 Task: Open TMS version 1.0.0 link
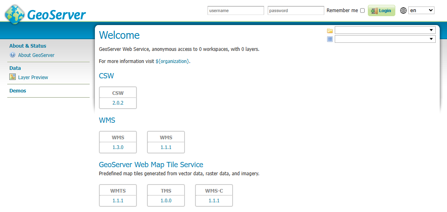click(166, 201)
